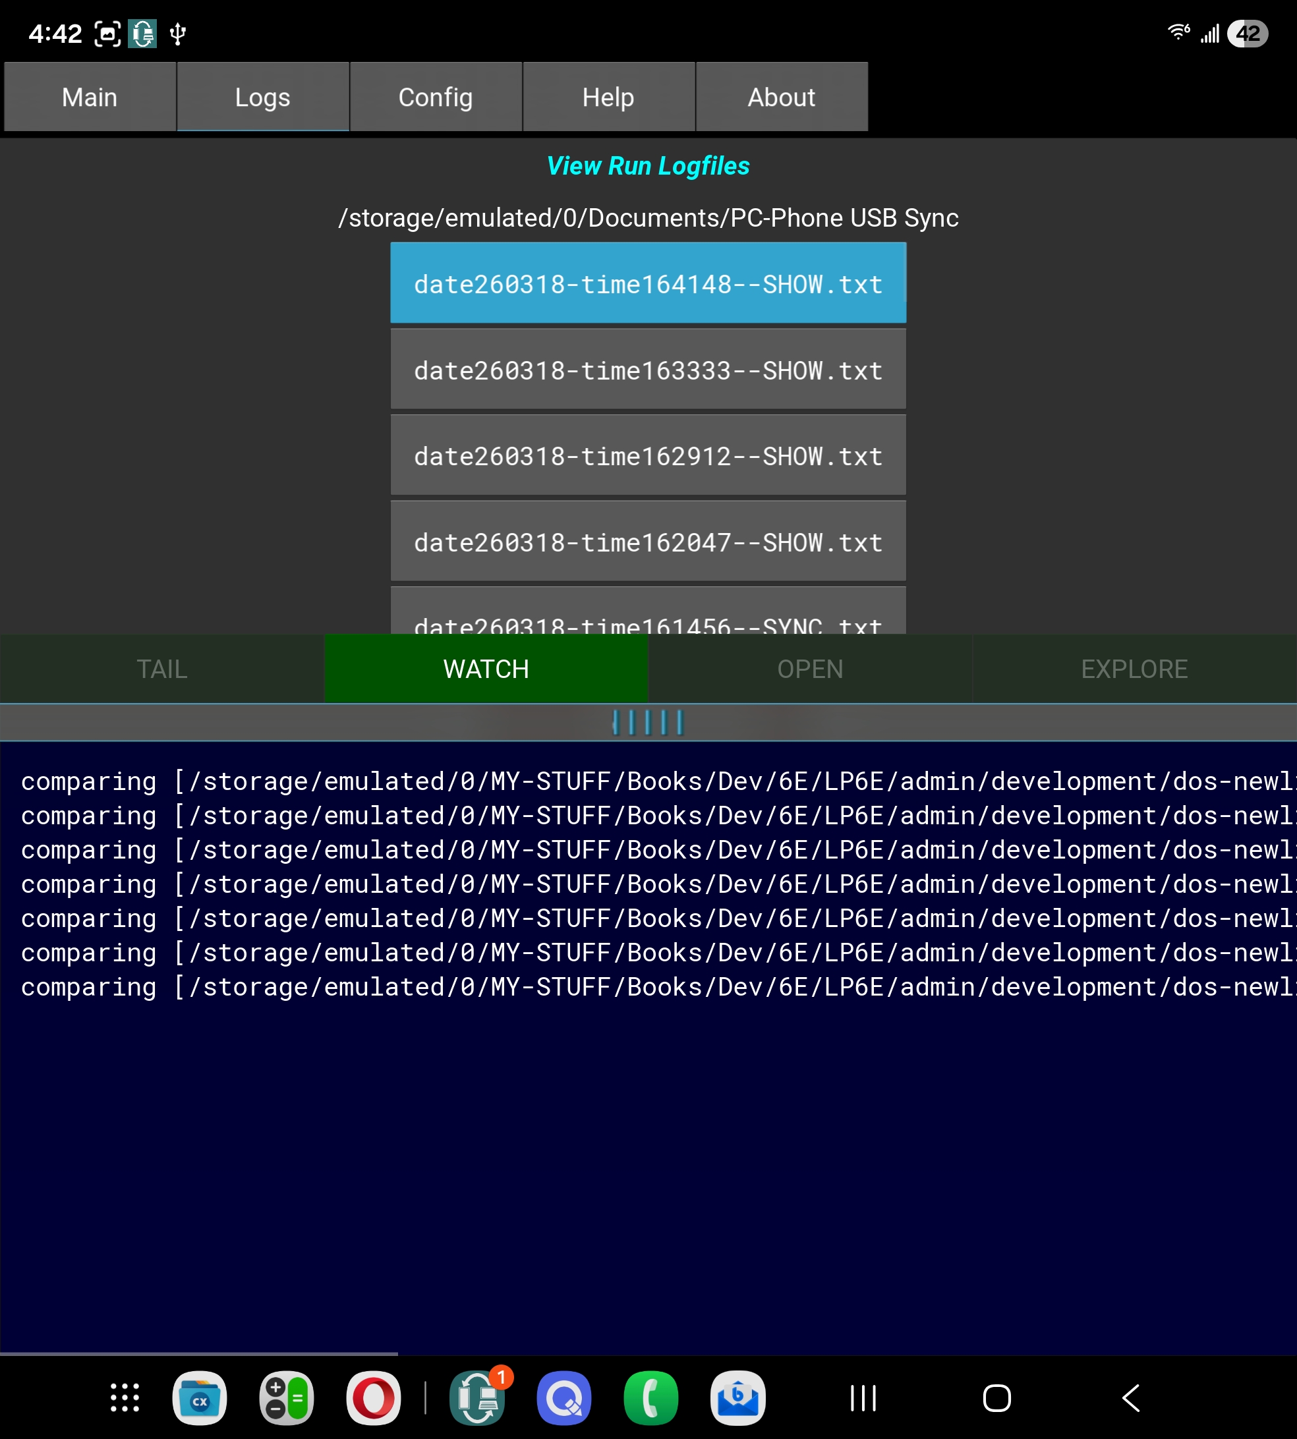The width and height of the screenshot is (1297, 1439).
Task: Open the blue mail app icon
Action: coord(737,1397)
